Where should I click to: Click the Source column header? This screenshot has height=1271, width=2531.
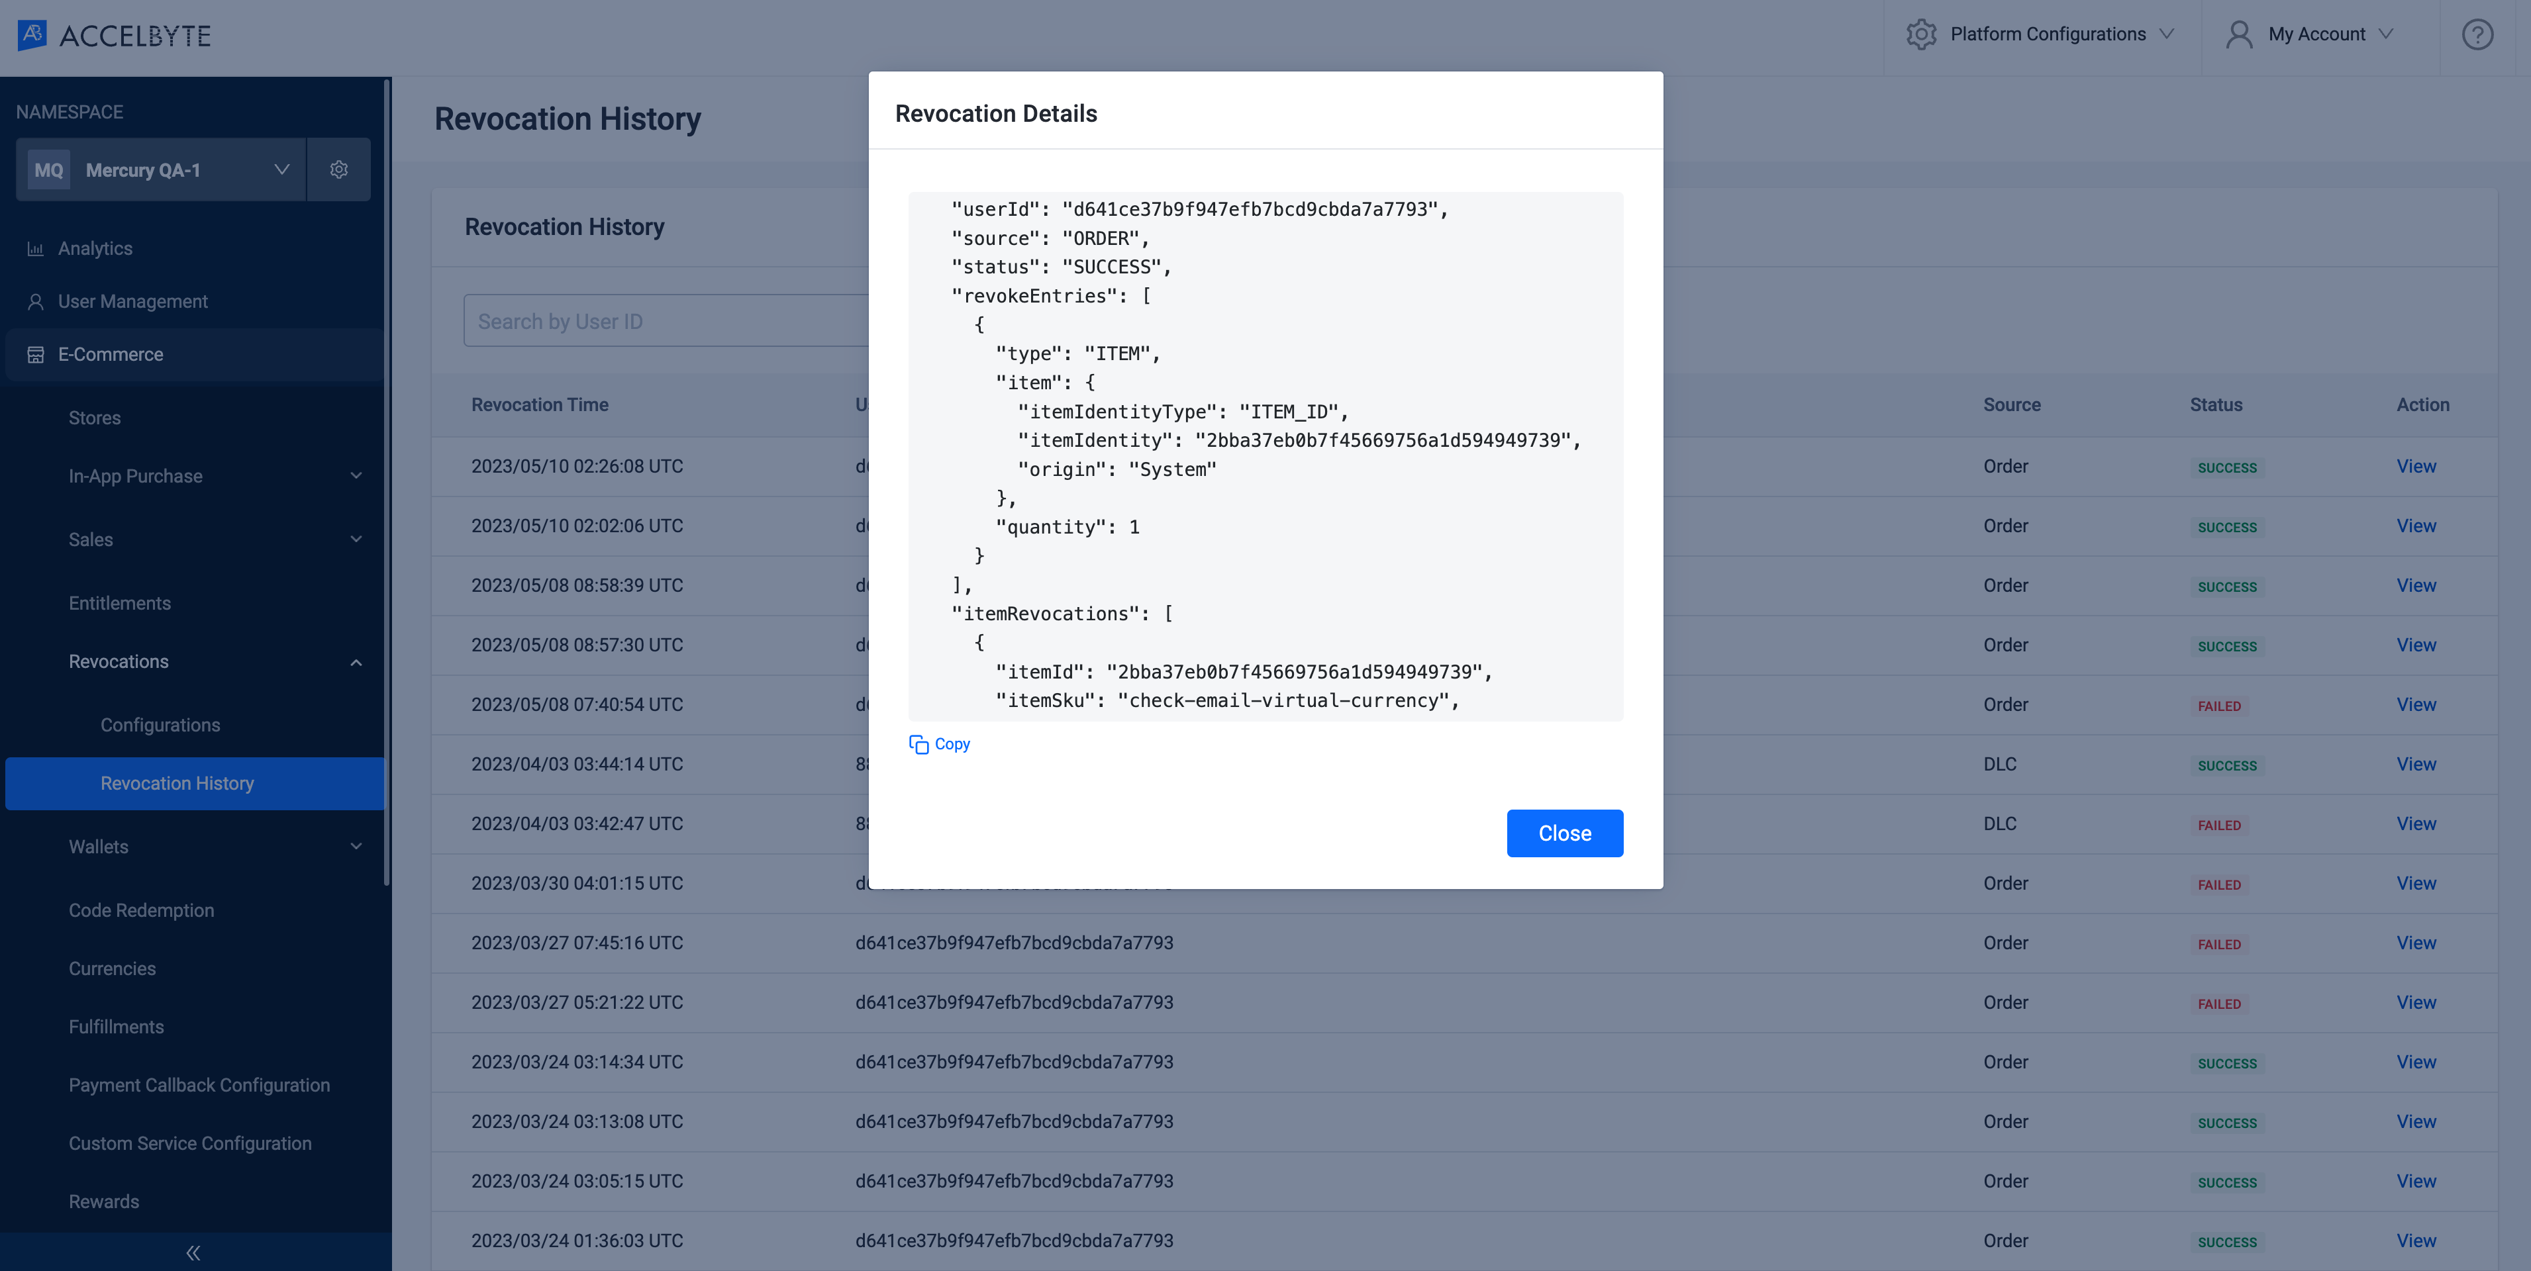[2011, 404]
